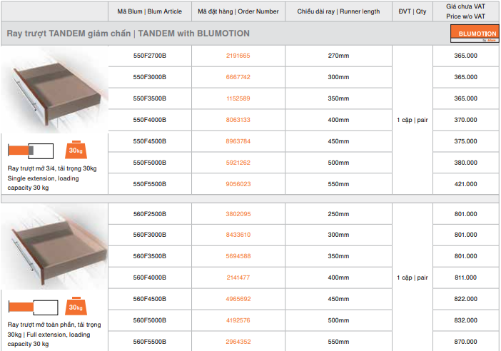Open the single extension drawer product image
The width and height of the screenshot is (501, 351).
click(55, 91)
